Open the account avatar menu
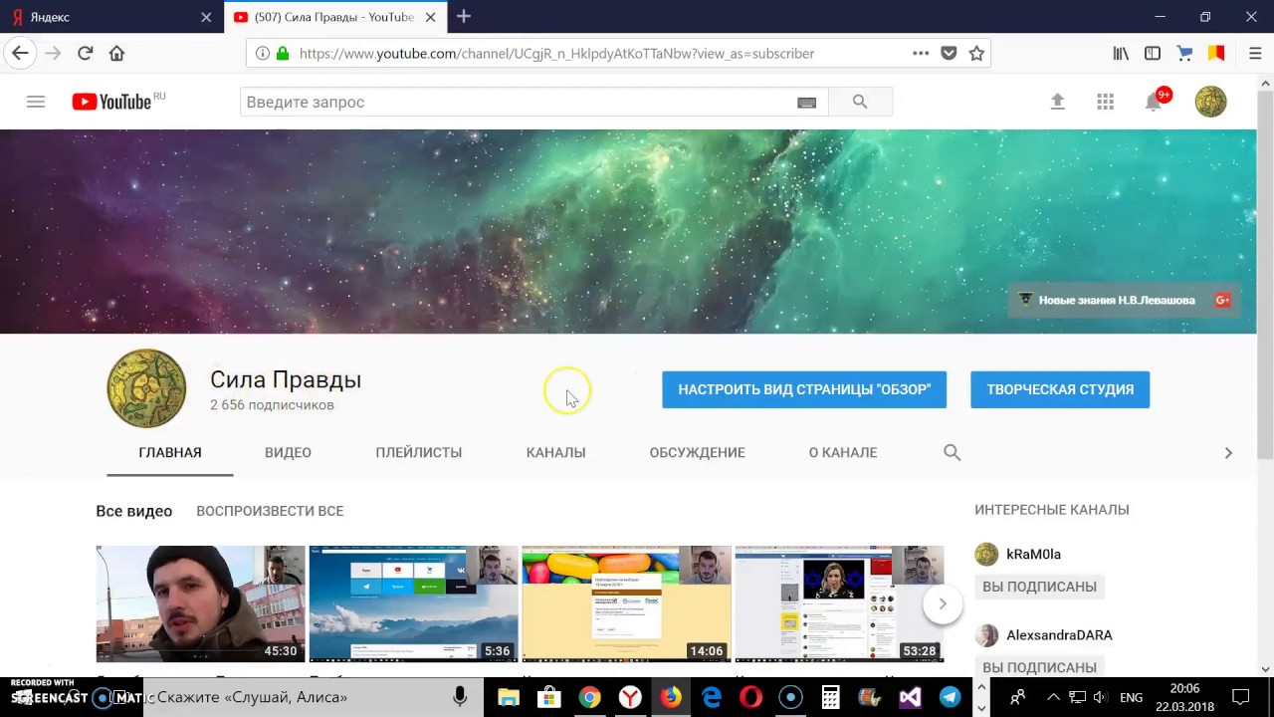 pos(1210,102)
